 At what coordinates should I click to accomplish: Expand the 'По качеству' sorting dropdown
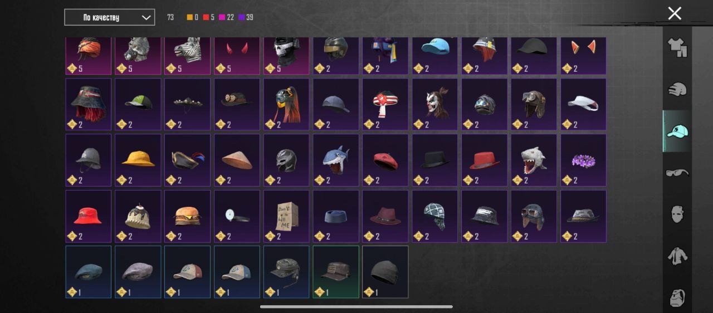pyautogui.click(x=110, y=17)
